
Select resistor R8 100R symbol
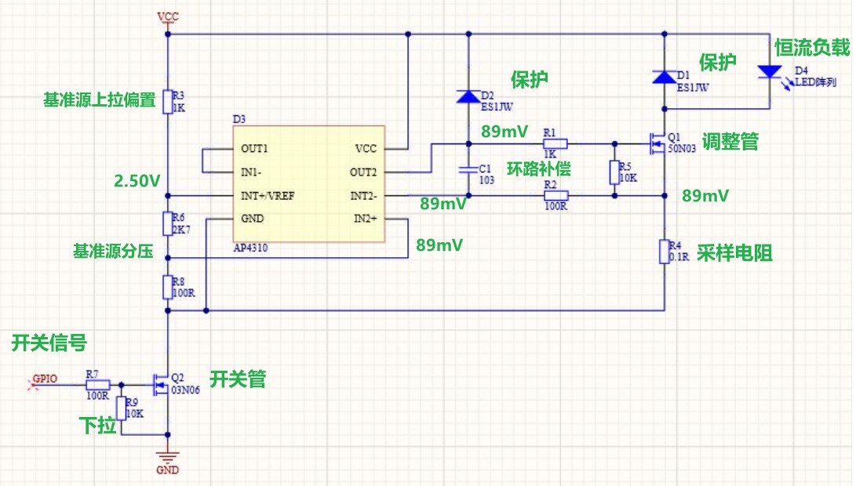point(168,287)
